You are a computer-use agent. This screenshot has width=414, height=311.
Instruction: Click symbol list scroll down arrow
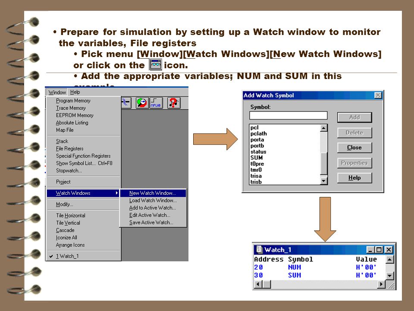324,181
